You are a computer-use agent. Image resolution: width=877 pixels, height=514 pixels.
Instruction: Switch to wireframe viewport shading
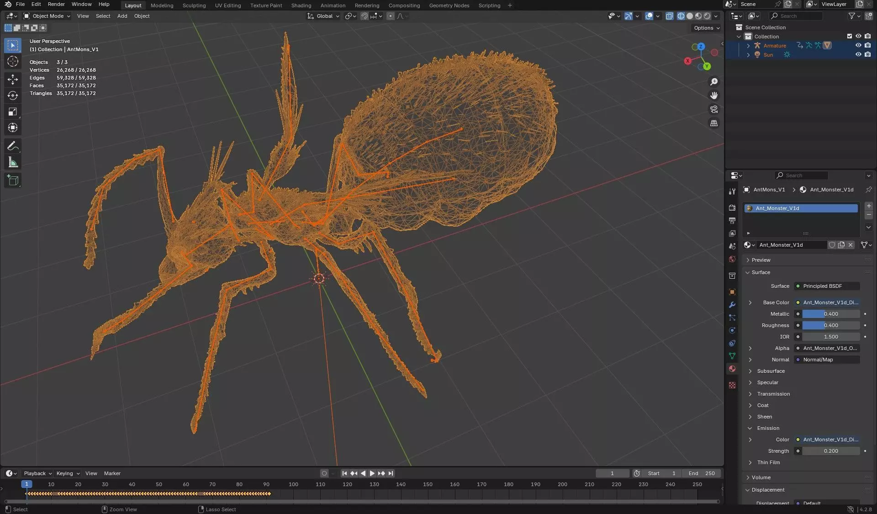coord(681,16)
